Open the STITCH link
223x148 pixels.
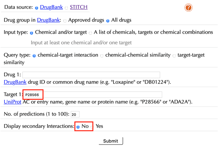79,7
